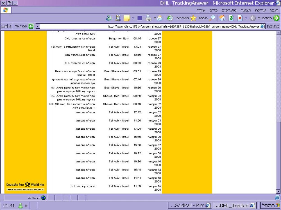Click the 16:16 time entry
The height and width of the screenshot is (210, 281).
click(137, 137)
